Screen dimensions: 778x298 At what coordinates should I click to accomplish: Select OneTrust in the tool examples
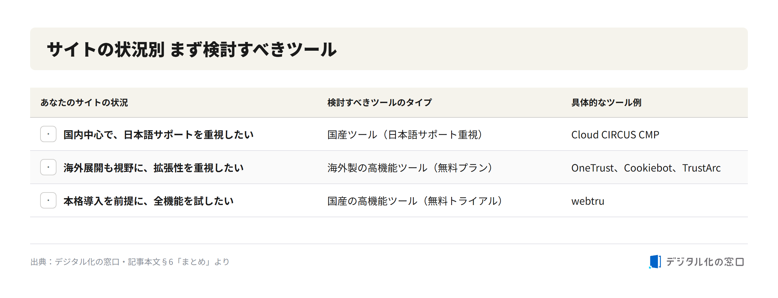coord(592,168)
